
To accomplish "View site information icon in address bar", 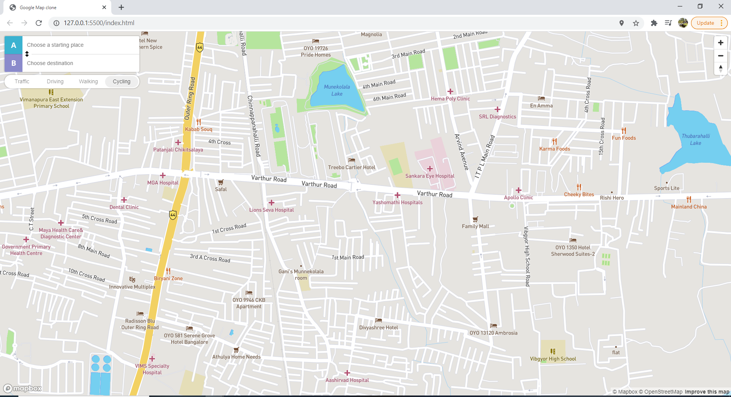I will click(56, 23).
